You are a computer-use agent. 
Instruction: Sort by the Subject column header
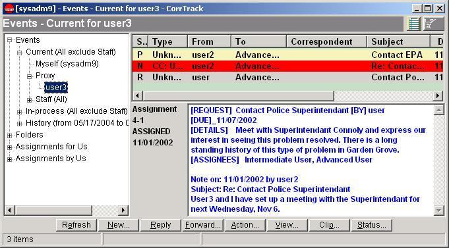398,41
